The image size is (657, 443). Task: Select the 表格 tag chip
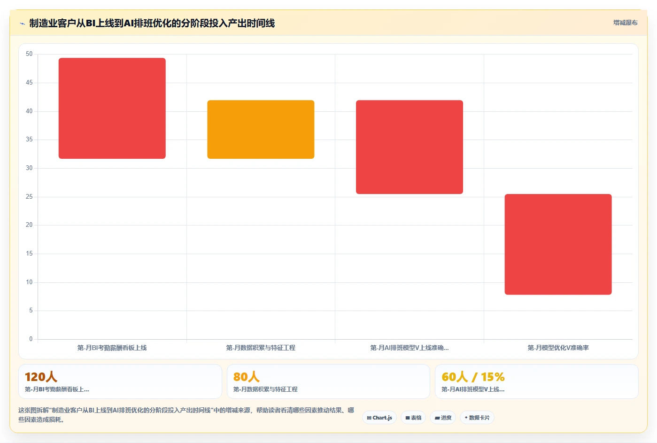coord(413,418)
